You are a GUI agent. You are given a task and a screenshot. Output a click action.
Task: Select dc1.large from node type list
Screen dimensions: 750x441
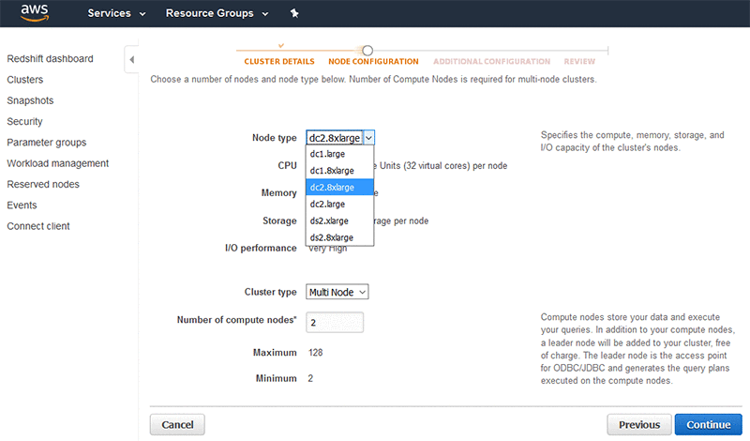click(339, 154)
